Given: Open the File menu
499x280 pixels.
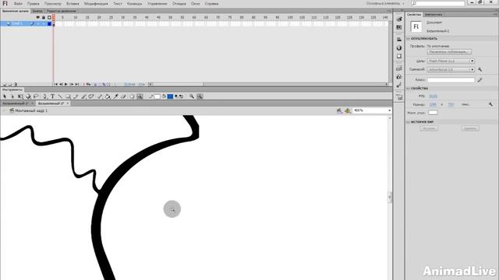Looking at the screenshot, I should point(18,4).
